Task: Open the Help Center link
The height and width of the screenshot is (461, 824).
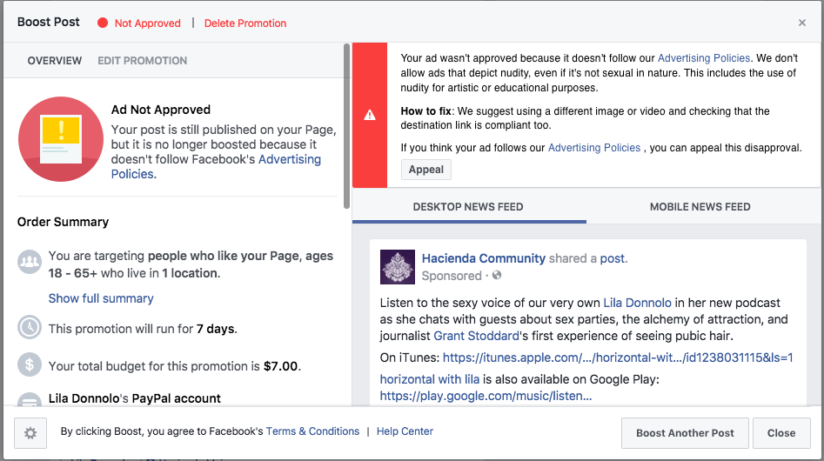Action: [405, 431]
